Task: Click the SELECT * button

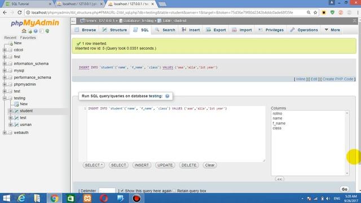Action: click(94, 165)
